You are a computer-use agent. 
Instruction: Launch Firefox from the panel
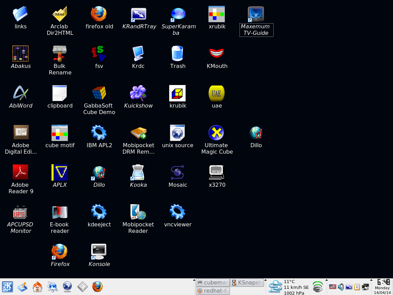point(98,286)
